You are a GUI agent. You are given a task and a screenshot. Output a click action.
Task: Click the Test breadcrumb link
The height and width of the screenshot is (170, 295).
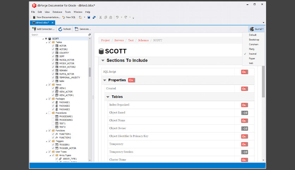pyautogui.click(x=131, y=40)
